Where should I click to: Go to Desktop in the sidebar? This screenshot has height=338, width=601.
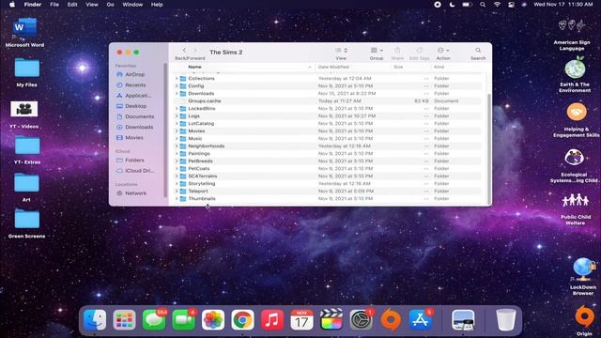click(x=131, y=106)
